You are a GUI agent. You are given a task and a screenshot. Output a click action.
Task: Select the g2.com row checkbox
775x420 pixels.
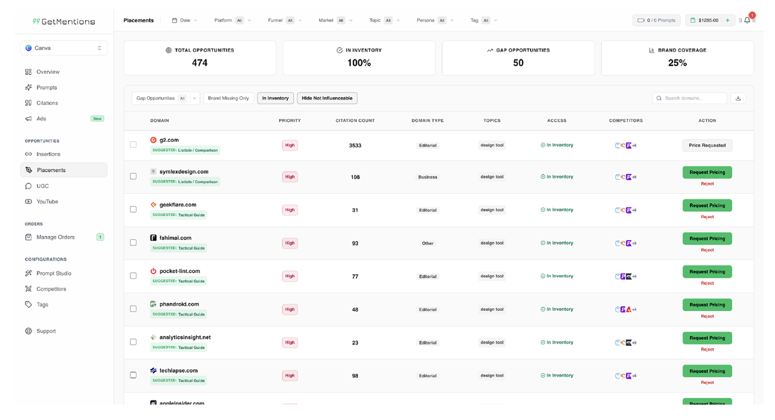(133, 144)
